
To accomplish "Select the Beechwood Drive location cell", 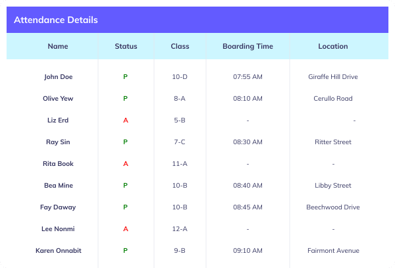I will [333, 207].
